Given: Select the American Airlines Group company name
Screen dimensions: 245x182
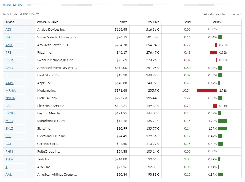Looking at the screenshot, I should click(57, 175).
